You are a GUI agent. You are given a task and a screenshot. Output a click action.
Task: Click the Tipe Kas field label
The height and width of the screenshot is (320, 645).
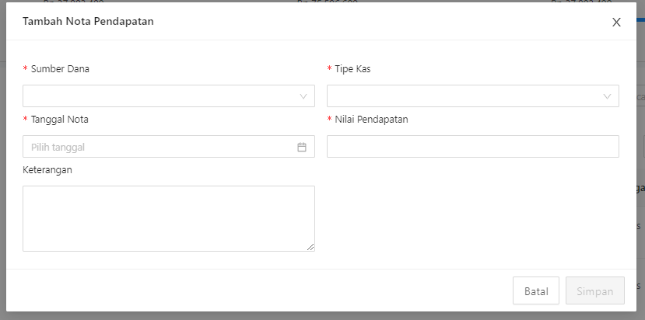tap(352, 69)
